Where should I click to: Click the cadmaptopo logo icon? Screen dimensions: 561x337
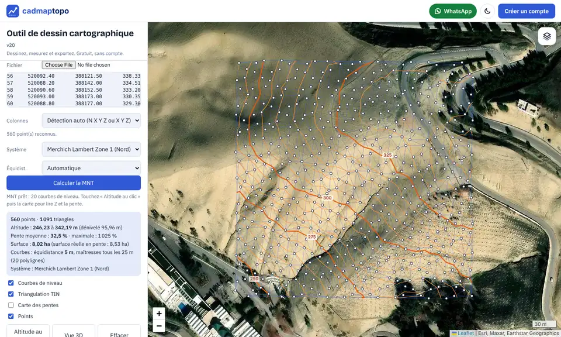coord(12,11)
